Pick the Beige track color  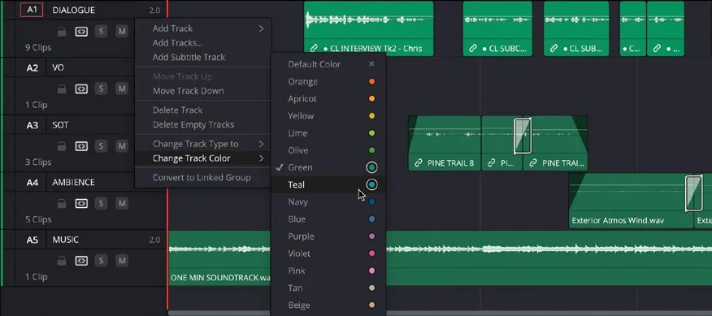(328, 305)
